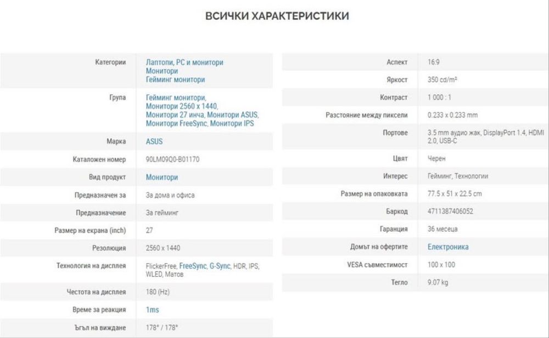Viewport: 549px width, 338px height.
Task: Click the barcode value 4711387406052
Action: point(450,211)
